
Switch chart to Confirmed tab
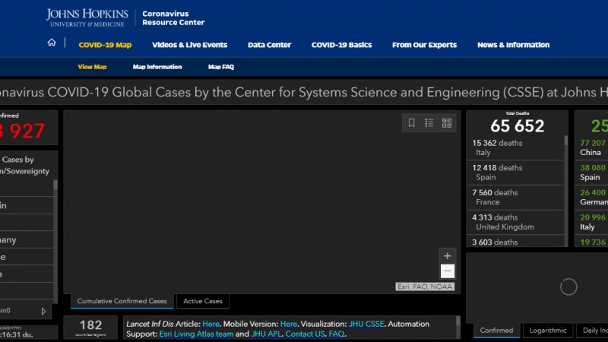tap(496, 331)
